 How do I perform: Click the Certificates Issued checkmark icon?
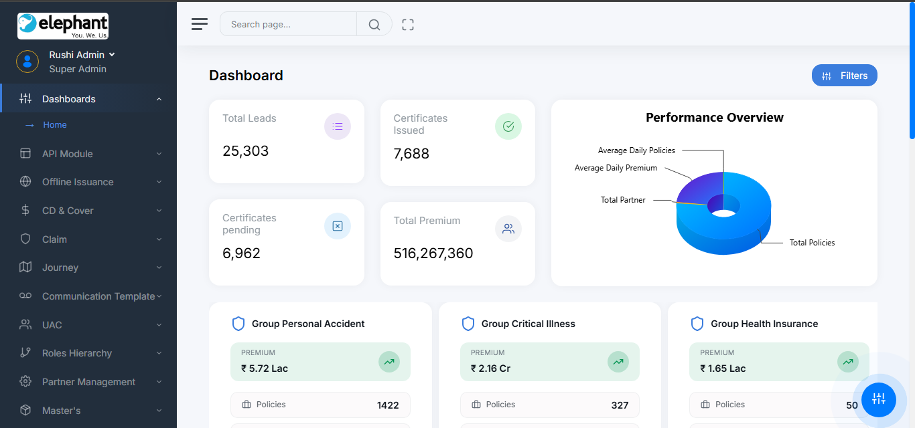(x=508, y=126)
